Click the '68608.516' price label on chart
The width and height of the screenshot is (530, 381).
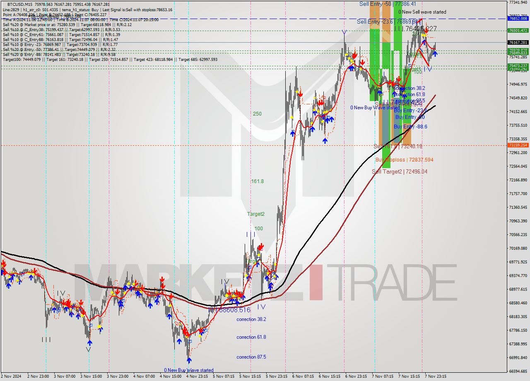234,310
